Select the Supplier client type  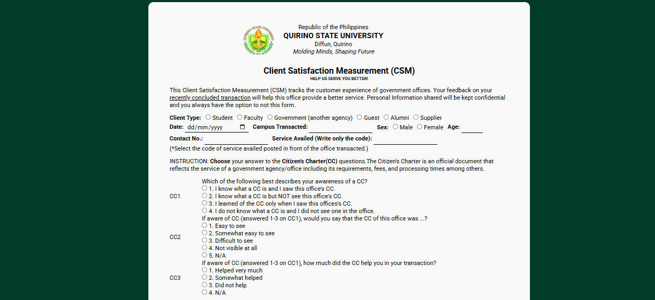click(416, 117)
